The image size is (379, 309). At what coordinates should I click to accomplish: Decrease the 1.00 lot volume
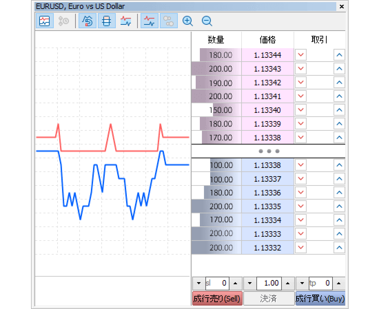click(x=250, y=283)
